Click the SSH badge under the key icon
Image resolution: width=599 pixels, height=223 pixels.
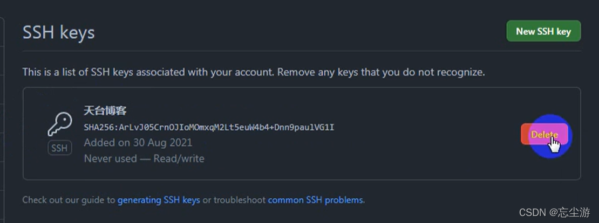[x=59, y=148]
